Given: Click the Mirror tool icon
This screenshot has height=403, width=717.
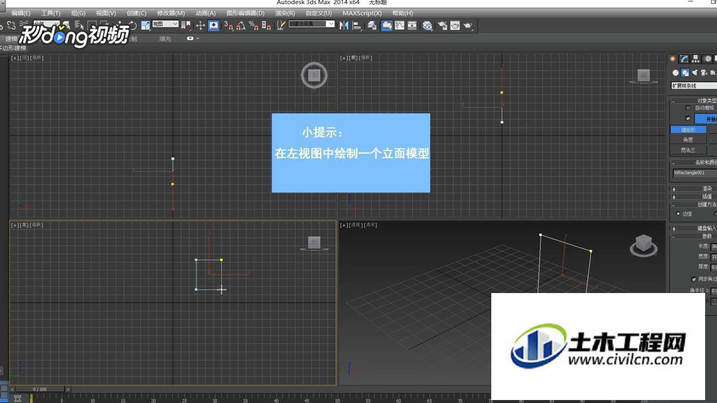Looking at the screenshot, I should 343,25.
